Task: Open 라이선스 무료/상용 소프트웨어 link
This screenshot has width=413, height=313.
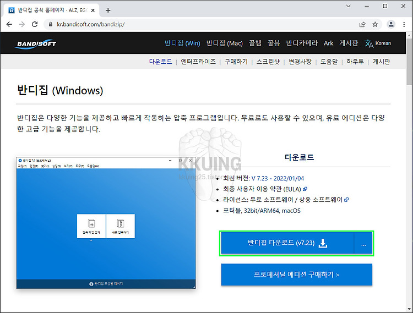Action: pos(282,200)
